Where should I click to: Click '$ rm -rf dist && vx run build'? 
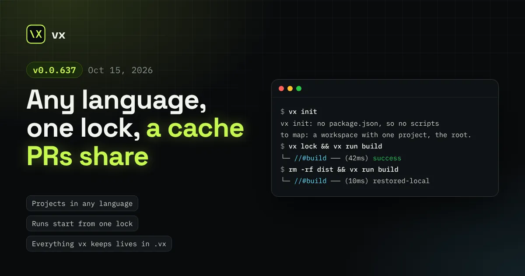click(x=339, y=169)
